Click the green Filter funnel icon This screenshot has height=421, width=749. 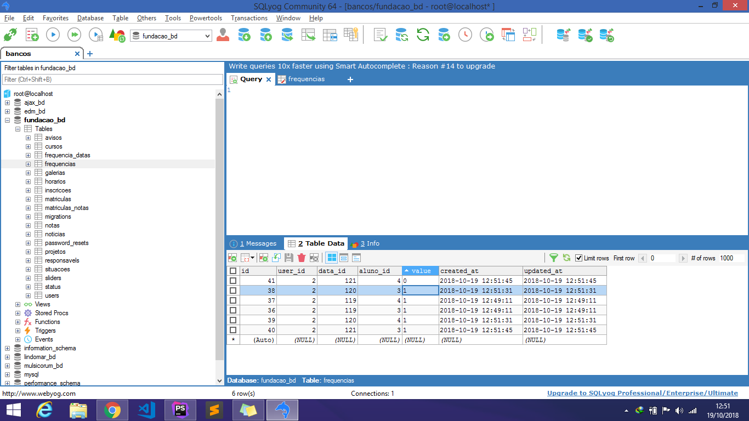pyautogui.click(x=554, y=258)
